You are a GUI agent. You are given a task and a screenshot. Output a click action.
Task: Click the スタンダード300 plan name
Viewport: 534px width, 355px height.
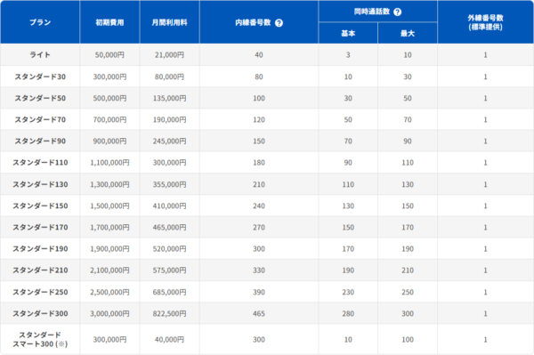pyautogui.click(x=40, y=313)
